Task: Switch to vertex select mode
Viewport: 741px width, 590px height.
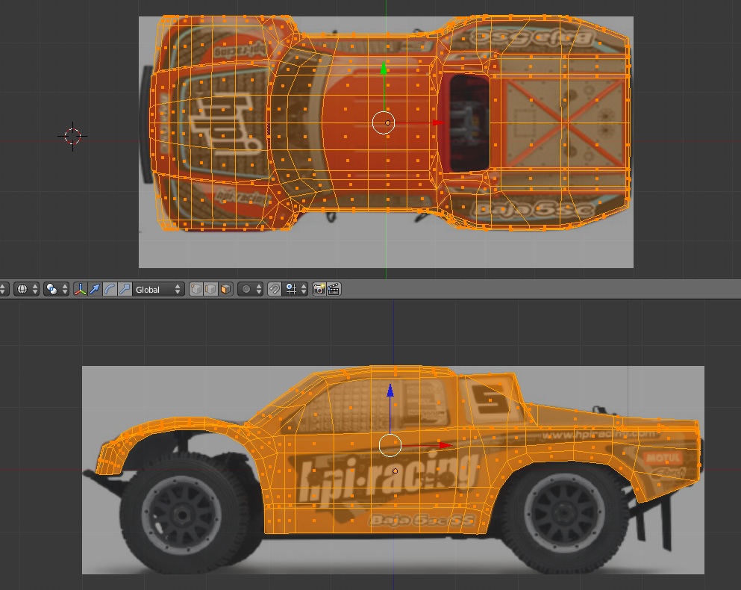Action: point(196,289)
